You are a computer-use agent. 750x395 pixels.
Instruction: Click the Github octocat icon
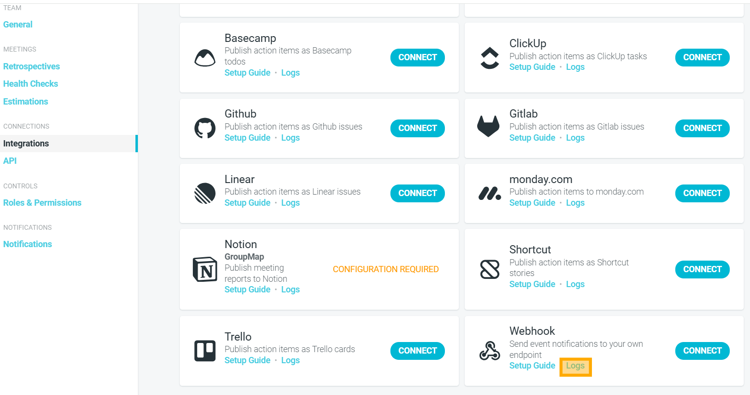tap(205, 128)
